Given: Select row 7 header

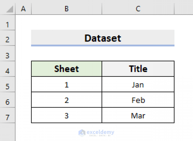Looking at the screenshot, I should [7, 117].
